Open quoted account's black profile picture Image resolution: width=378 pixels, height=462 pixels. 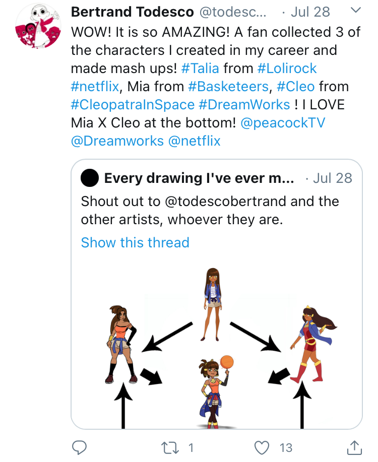tap(90, 178)
